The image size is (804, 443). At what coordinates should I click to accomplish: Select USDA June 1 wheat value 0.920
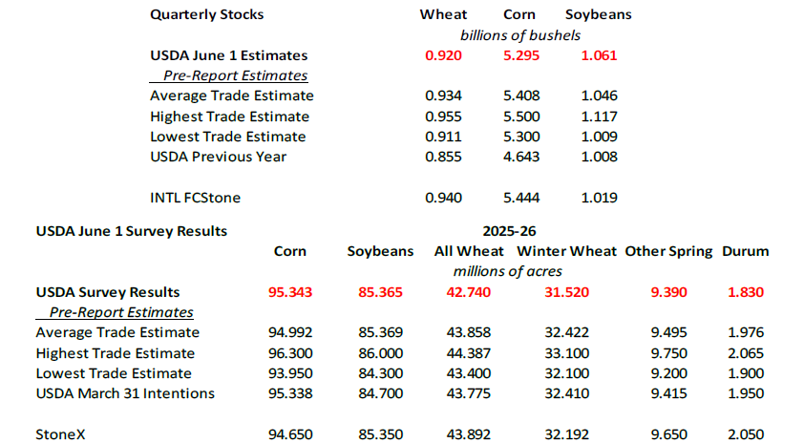443,55
